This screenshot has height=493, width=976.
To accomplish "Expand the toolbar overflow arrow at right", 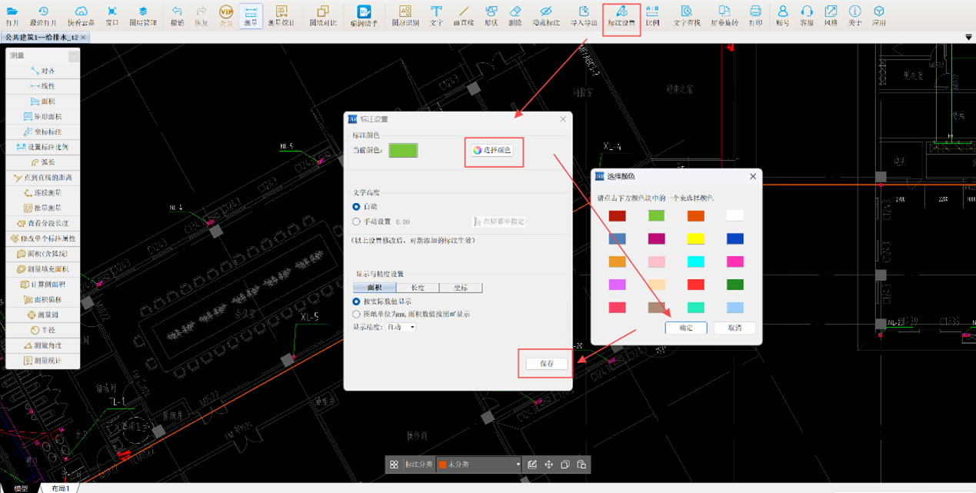I will (968, 37).
